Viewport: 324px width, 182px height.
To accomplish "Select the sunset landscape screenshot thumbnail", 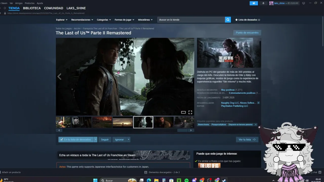I will [x=123, y=122].
